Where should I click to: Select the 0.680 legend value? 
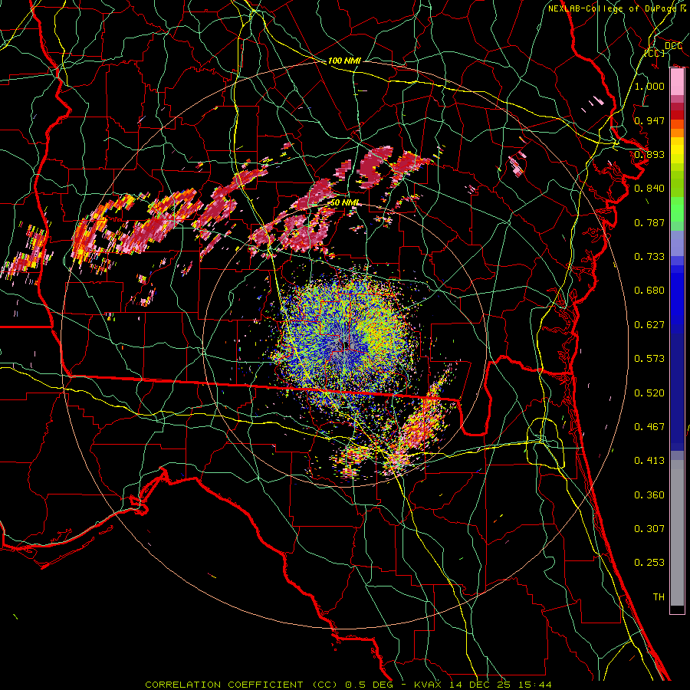649,291
